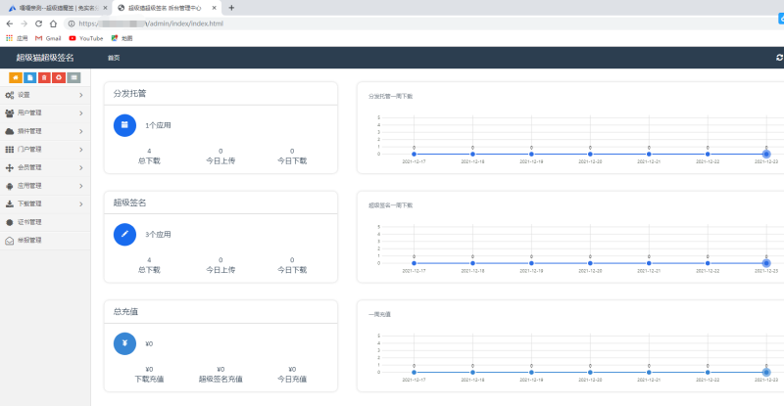The height and width of the screenshot is (406, 784).
Task: Switch to the first browser tab
Action: (x=56, y=8)
